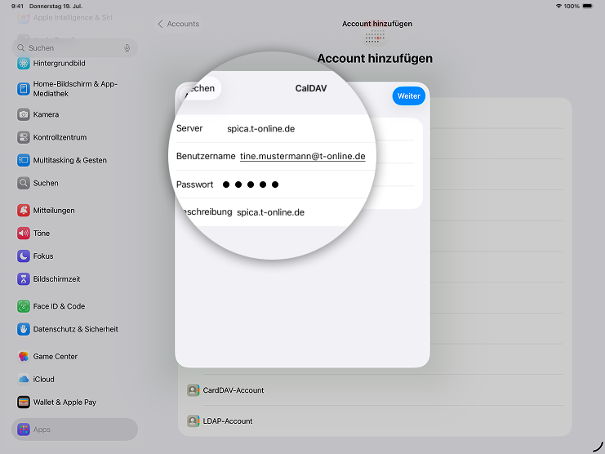Choose CardDAV-Account from the list
605x454 pixels.
coord(233,390)
